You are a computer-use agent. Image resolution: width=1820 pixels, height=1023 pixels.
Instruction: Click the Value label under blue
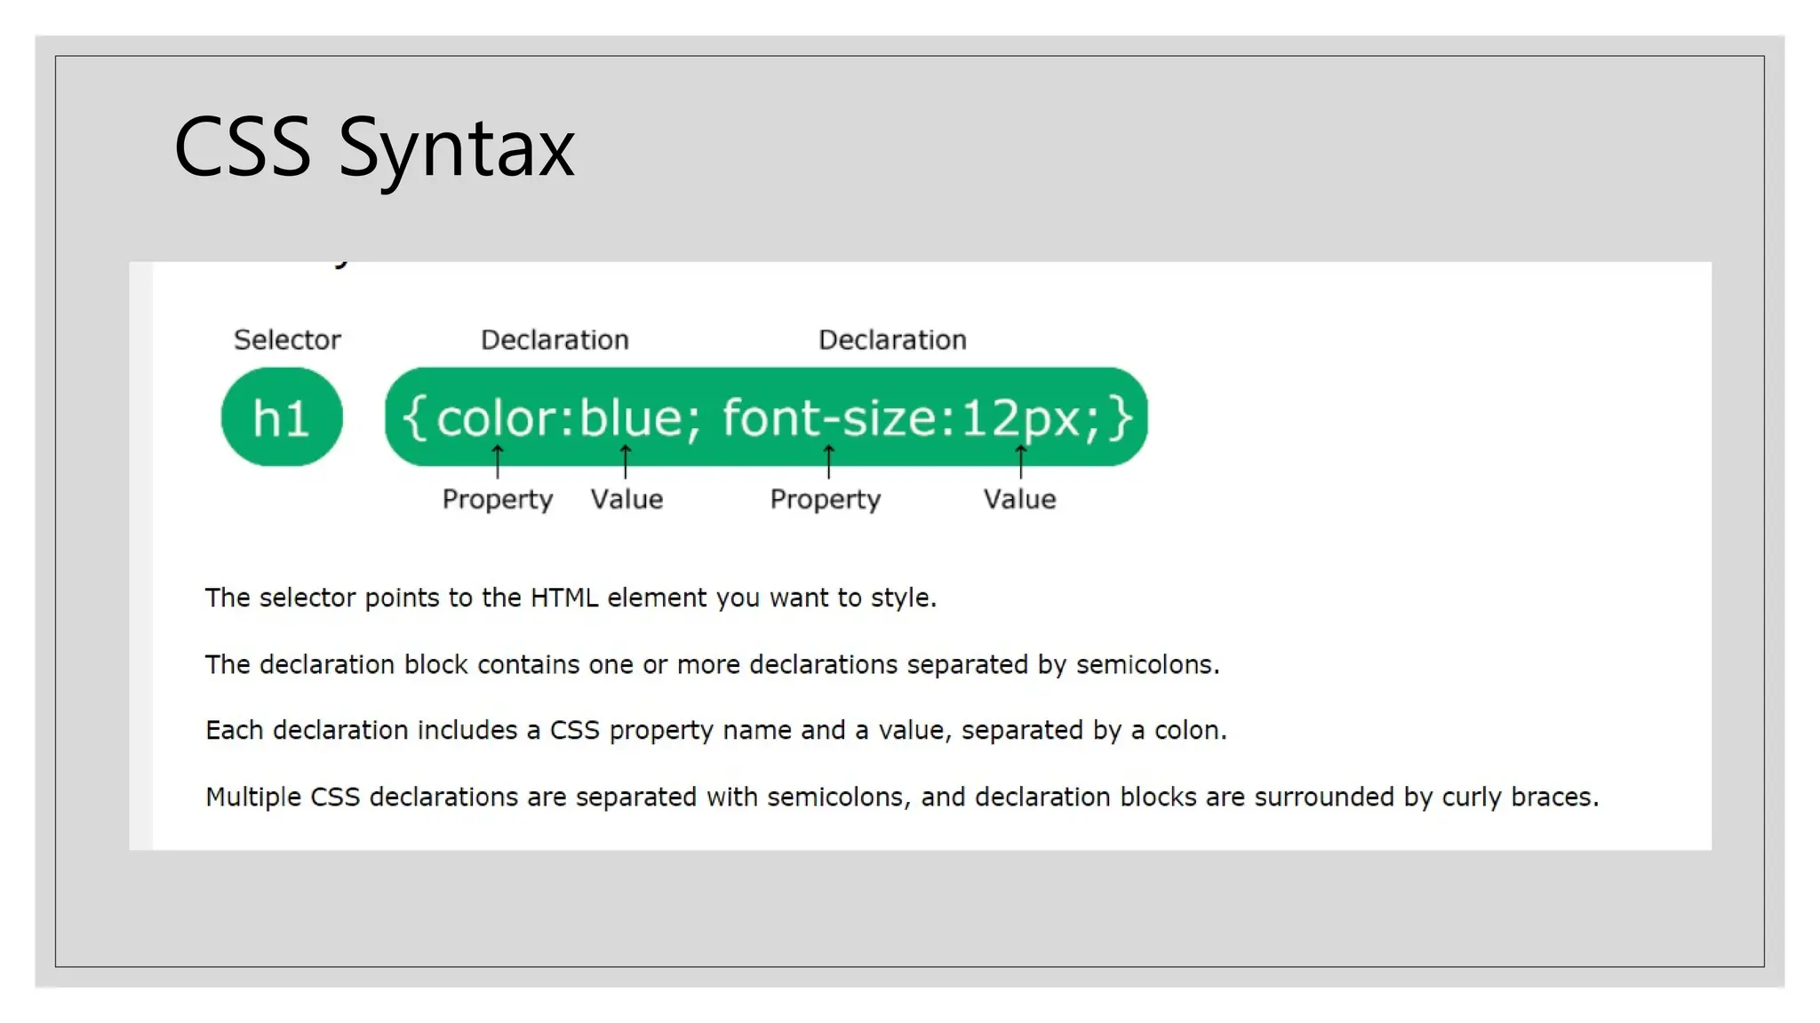pyautogui.click(x=627, y=499)
